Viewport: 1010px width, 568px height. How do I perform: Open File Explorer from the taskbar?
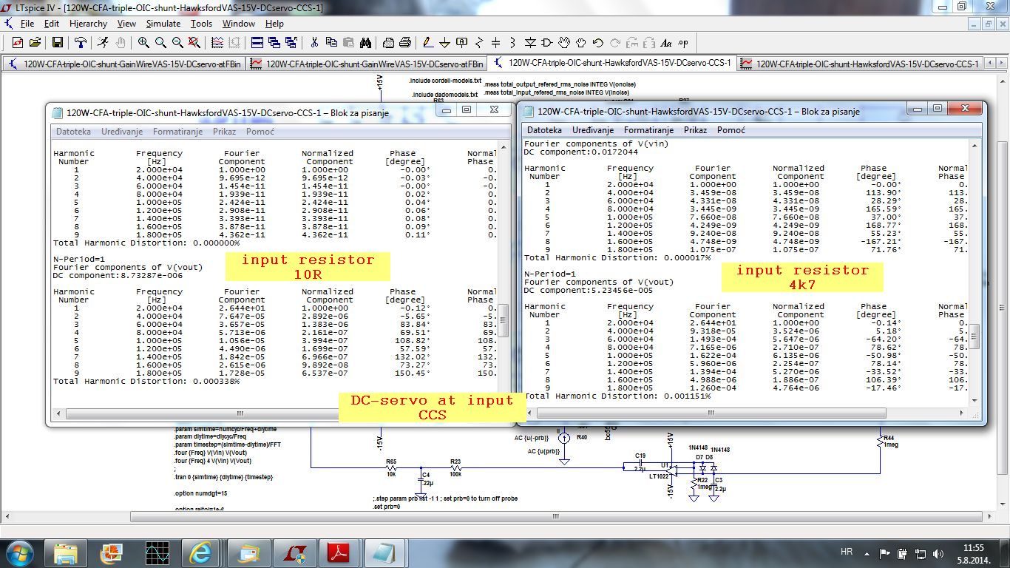coord(65,552)
